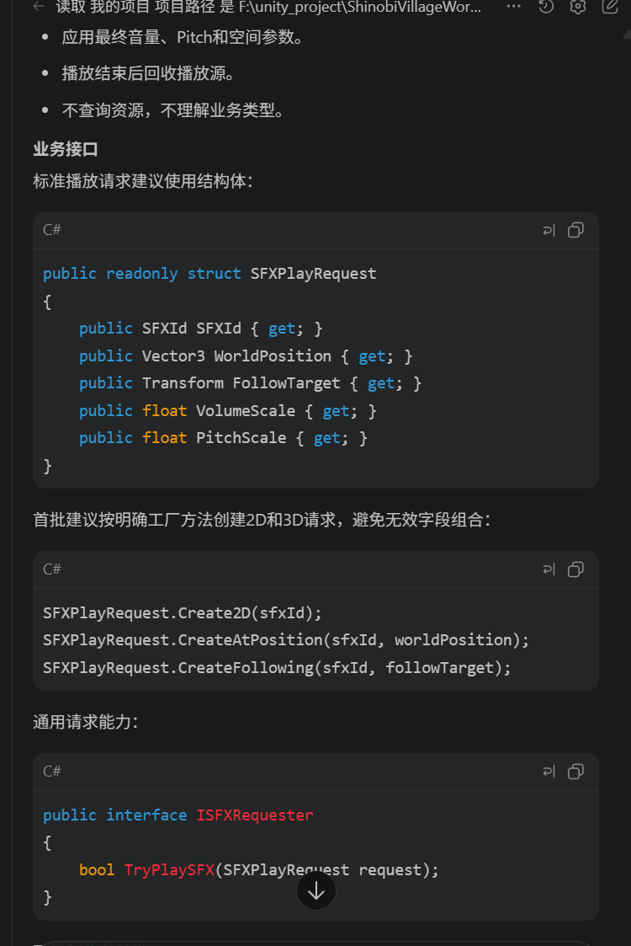Image resolution: width=631 pixels, height=946 pixels.
Task: Copy the Create2D factory methods code block
Action: pyautogui.click(x=575, y=569)
